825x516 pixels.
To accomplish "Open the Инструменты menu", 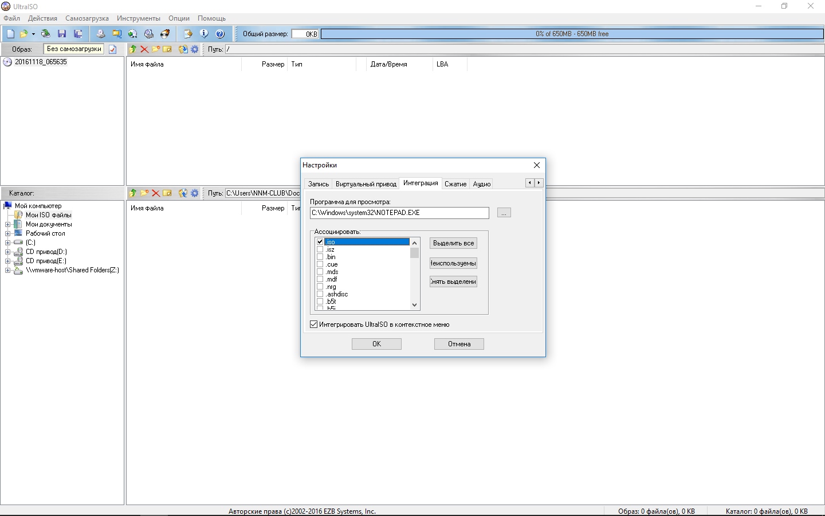I will pyautogui.click(x=139, y=18).
